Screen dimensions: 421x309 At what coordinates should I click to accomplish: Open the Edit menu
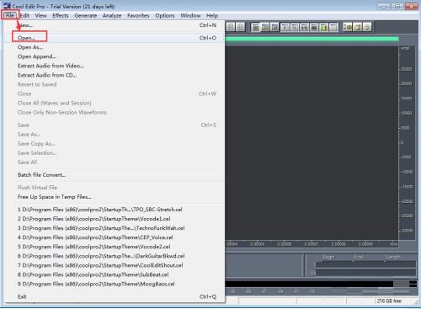pos(24,15)
